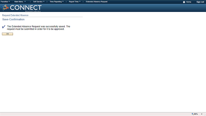Open the Main Menu dropdown
206x116 pixels.
pyautogui.click(x=20, y=2)
